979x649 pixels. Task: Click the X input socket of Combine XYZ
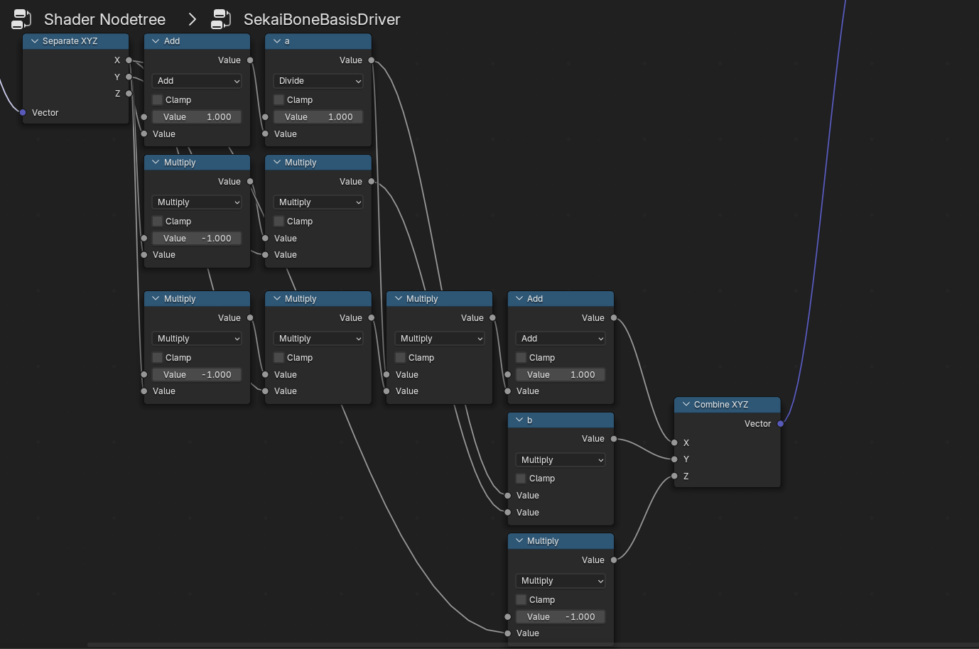tap(674, 443)
